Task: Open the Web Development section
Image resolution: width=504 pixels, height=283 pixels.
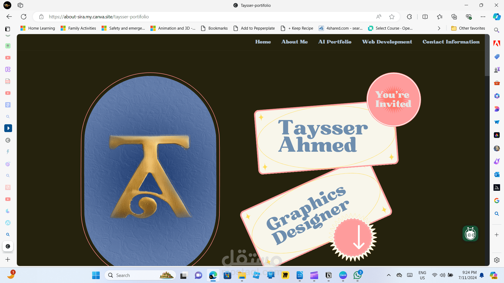Action: click(x=387, y=42)
